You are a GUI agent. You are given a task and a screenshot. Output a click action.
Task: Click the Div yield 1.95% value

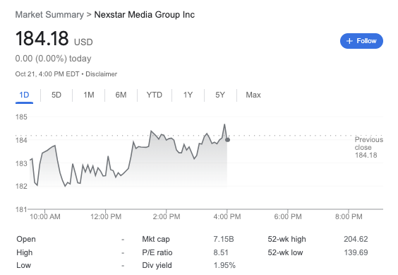(x=224, y=265)
